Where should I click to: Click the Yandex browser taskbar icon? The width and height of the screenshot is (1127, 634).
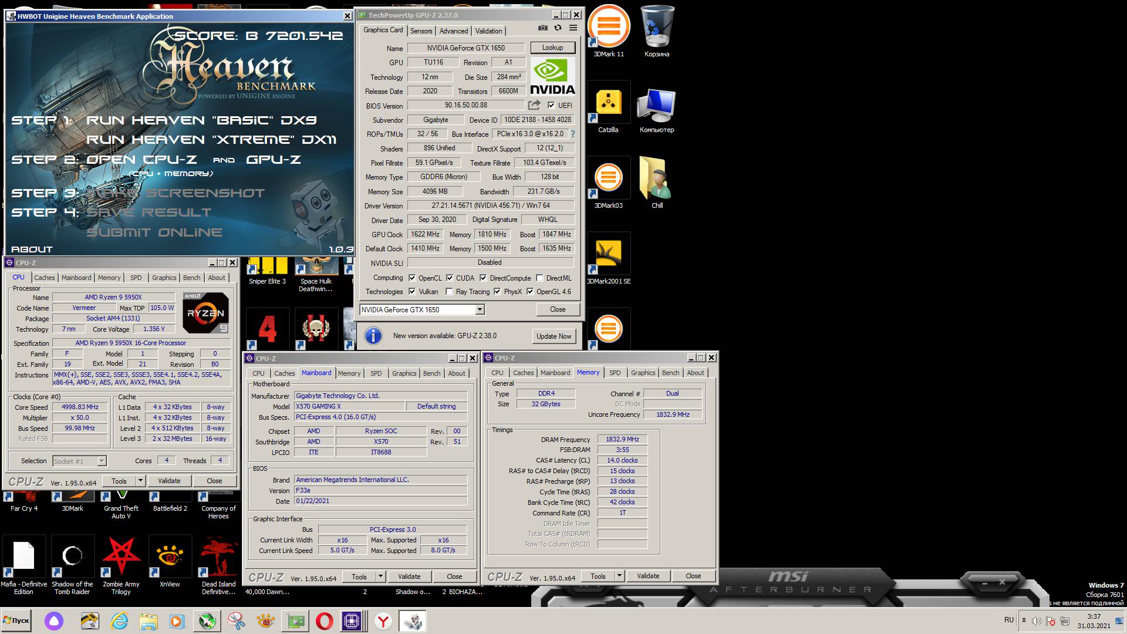click(x=383, y=621)
